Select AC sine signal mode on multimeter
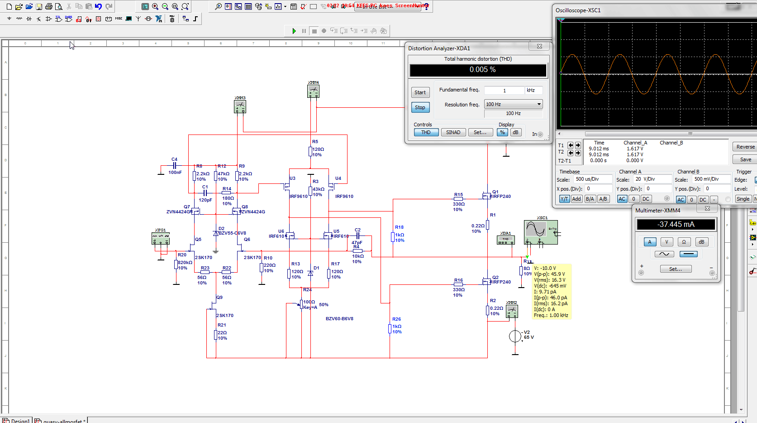 (664, 254)
